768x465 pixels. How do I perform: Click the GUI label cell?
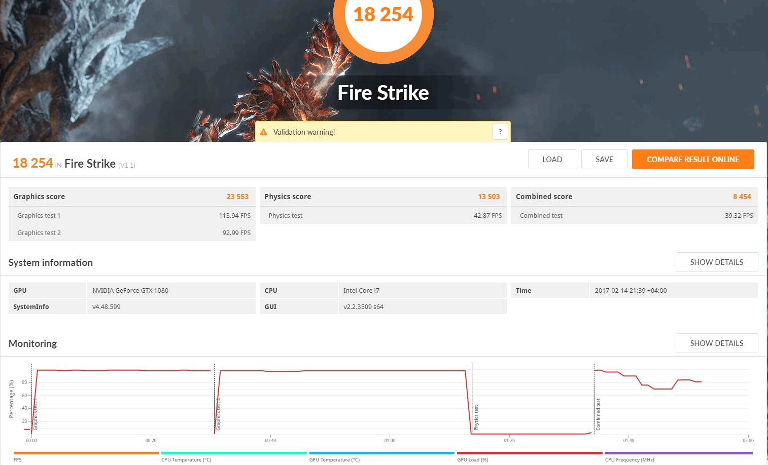pyautogui.click(x=298, y=306)
